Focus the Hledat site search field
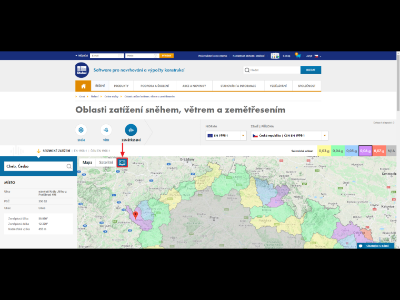400x300 pixels. [x=272, y=70]
